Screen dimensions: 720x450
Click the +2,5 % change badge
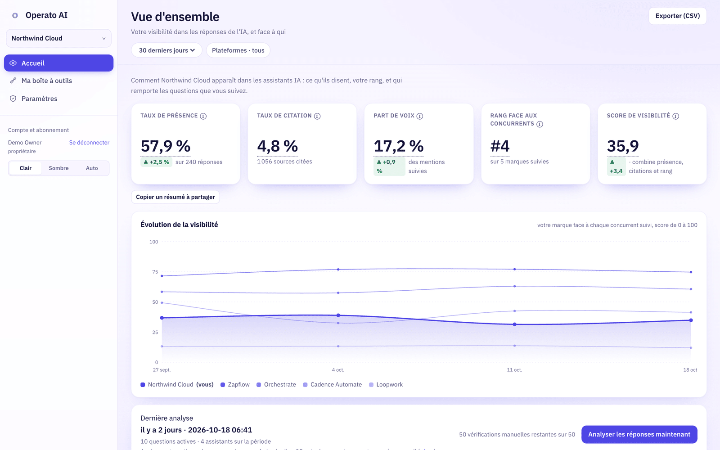(x=156, y=162)
